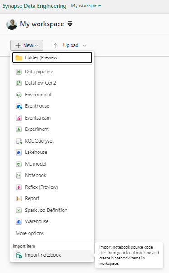This screenshot has height=273, width=169.
Task: Click the Lakehouse icon
Action: coord(19,152)
